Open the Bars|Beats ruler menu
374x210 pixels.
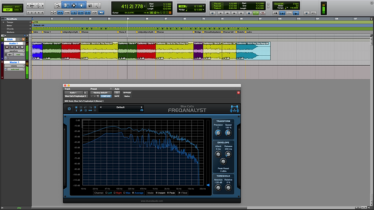(3, 19)
